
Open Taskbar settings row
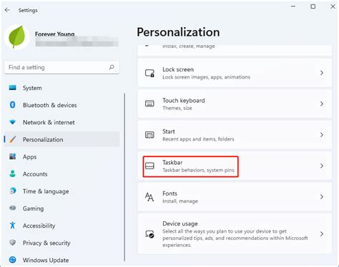coord(235,166)
